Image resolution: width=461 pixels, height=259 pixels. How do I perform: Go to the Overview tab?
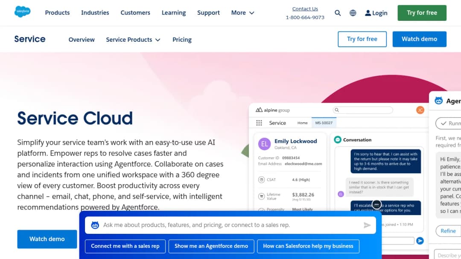point(82,40)
